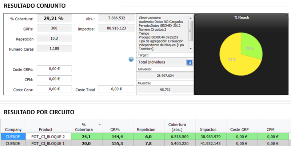Select the POT_CI_BLOQUE 2 row
291x146 pixels.
tap(46, 136)
